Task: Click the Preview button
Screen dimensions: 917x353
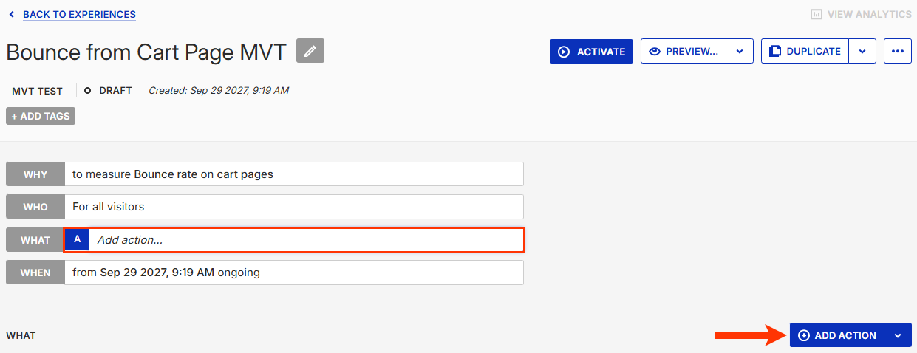Action: 684,52
